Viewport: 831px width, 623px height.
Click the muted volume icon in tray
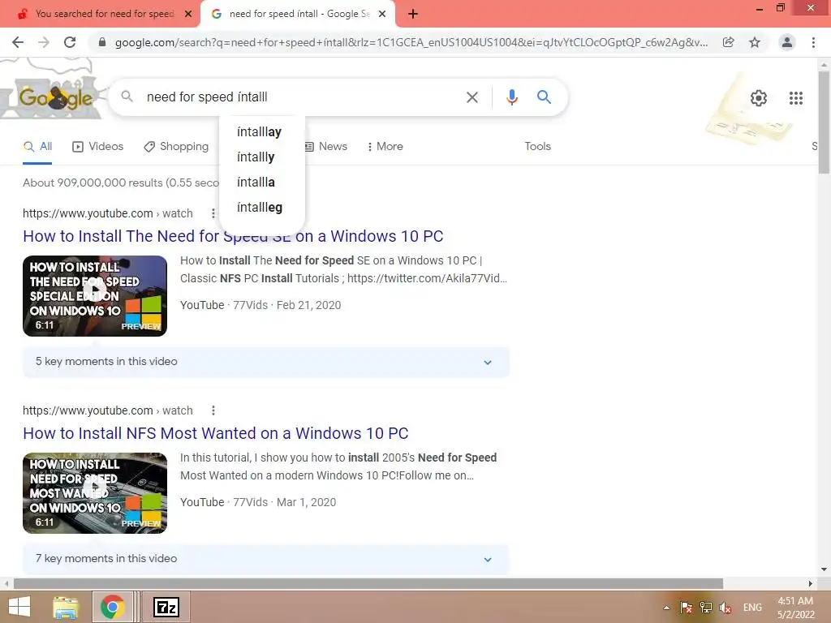coord(726,608)
